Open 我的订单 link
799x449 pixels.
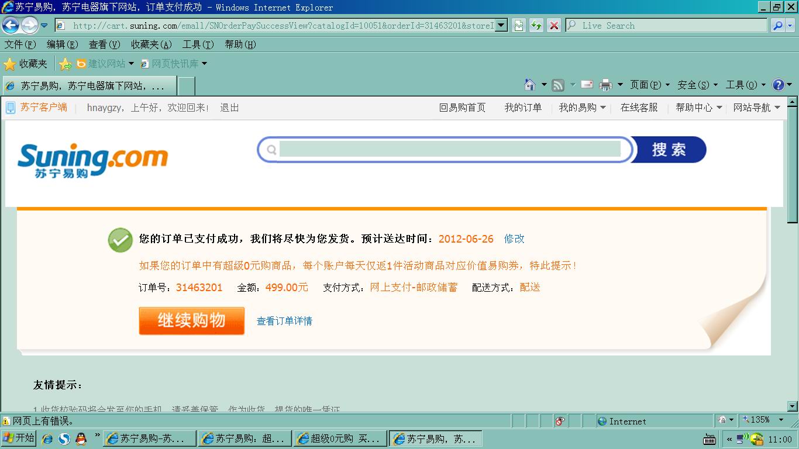[x=523, y=108]
